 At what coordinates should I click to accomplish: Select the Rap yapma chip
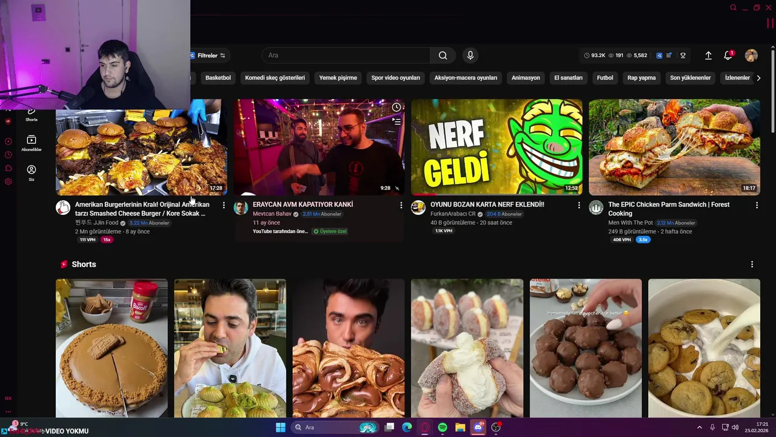point(641,78)
